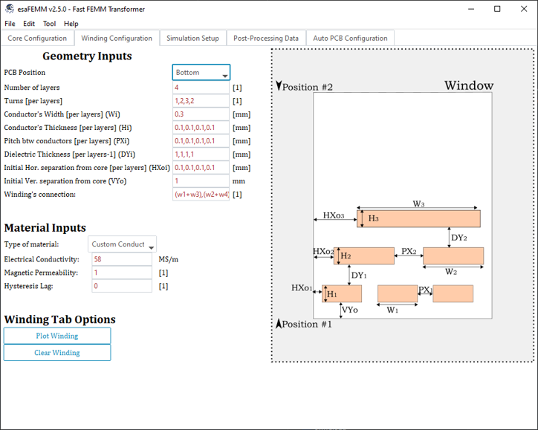538x430 pixels.
Task: Close the esaFEMM window
Action: tap(524, 9)
